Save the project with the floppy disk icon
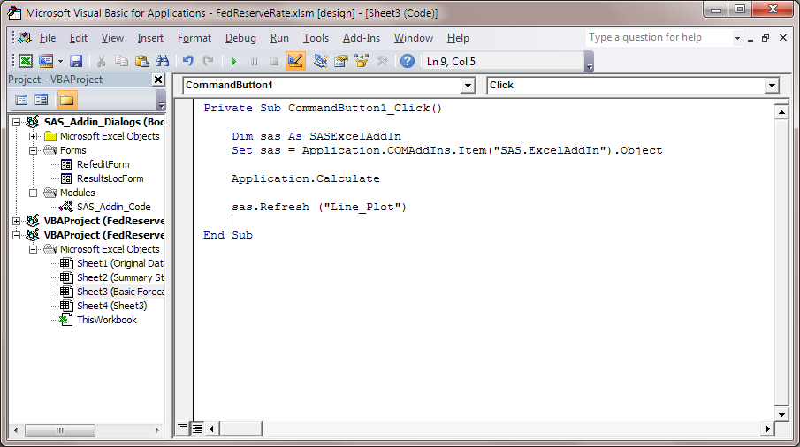Screen dimensions: 800x447 point(76,61)
